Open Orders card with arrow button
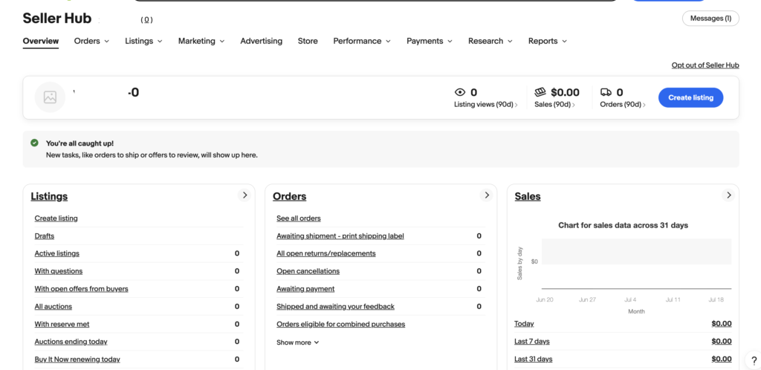This screenshot has width=761, height=370. (x=486, y=195)
